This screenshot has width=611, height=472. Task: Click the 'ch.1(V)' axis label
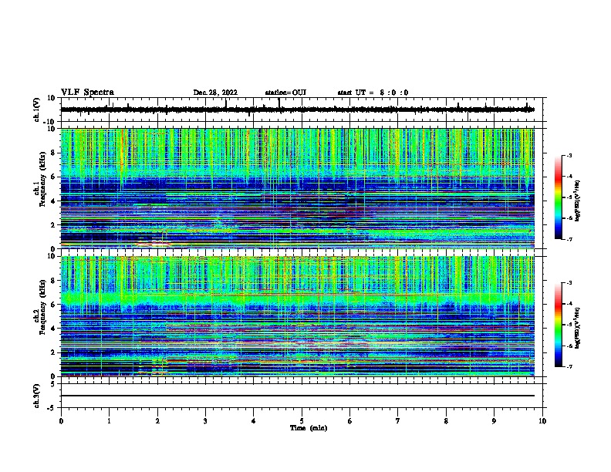(37, 110)
